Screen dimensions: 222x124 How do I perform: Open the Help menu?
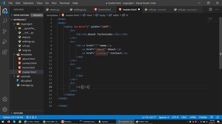pyautogui.click(x=75, y=3)
